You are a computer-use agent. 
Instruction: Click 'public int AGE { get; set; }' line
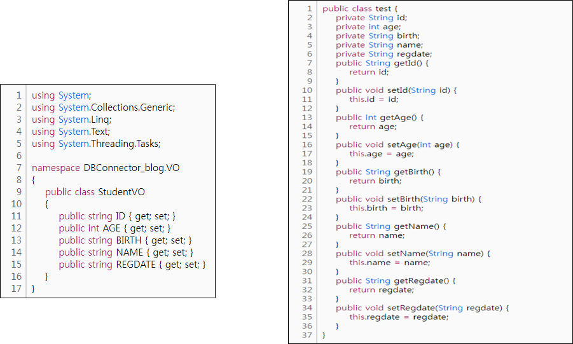[x=114, y=228]
